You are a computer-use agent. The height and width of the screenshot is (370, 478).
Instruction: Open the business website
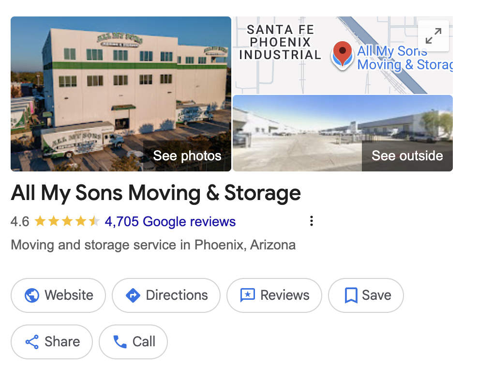58,295
